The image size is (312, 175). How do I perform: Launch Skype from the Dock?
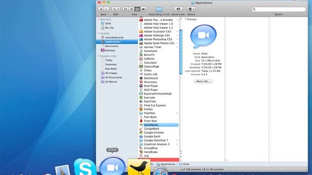tap(85, 167)
